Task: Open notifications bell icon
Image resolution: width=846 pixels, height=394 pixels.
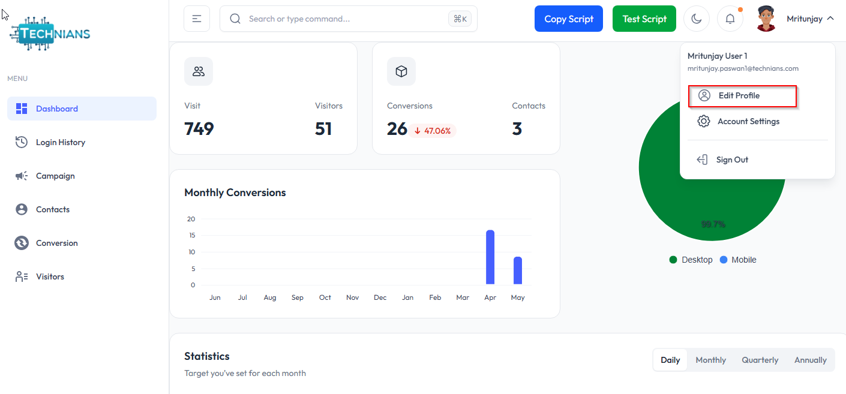Action: click(x=730, y=19)
